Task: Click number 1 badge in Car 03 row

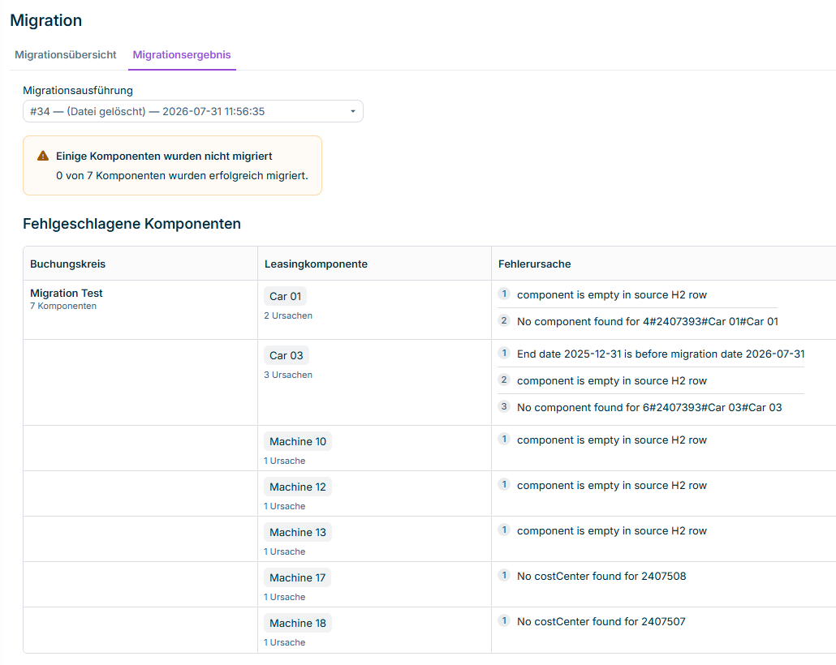Action: pyautogui.click(x=504, y=353)
